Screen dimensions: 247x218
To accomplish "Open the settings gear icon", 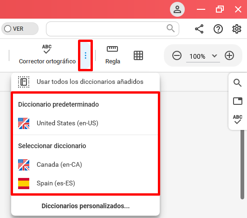I will (237, 29).
